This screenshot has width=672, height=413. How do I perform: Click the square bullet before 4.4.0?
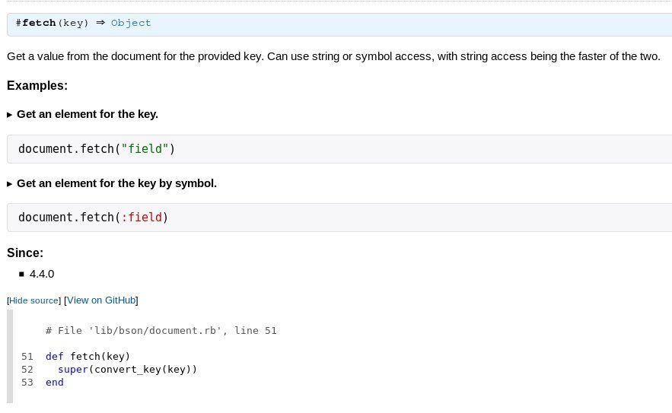(x=21, y=275)
